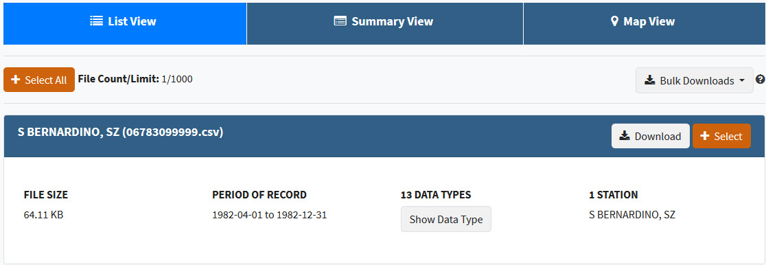Open help via the question mark icon

pyautogui.click(x=760, y=79)
